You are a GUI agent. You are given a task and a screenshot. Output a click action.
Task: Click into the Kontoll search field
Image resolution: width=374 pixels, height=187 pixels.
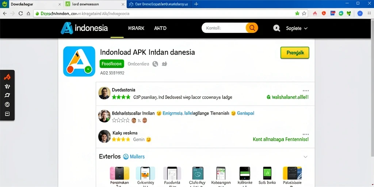[224, 28]
